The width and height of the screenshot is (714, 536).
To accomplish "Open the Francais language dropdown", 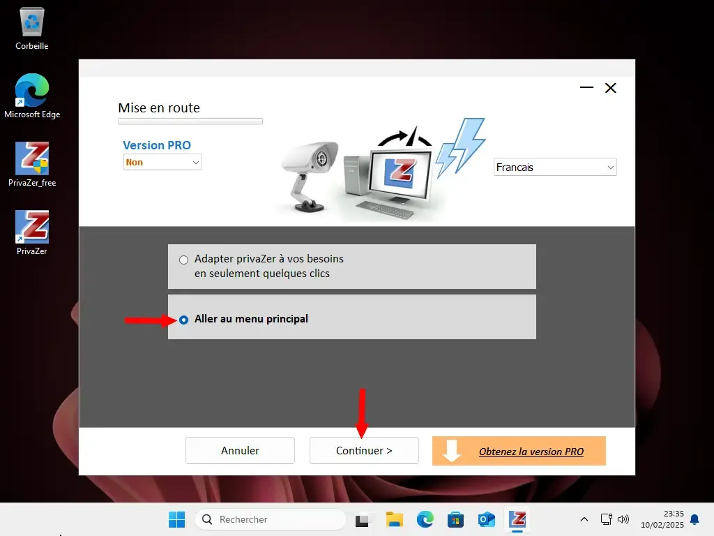I will [x=555, y=167].
